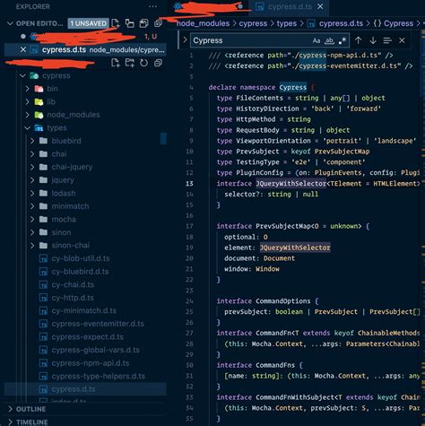Click Close All Editors icon
The height and width of the screenshot is (426, 425).
click(x=158, y=23)
